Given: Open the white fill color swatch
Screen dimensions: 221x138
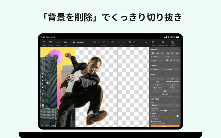Looking at the screenshot, I should 43,105.
